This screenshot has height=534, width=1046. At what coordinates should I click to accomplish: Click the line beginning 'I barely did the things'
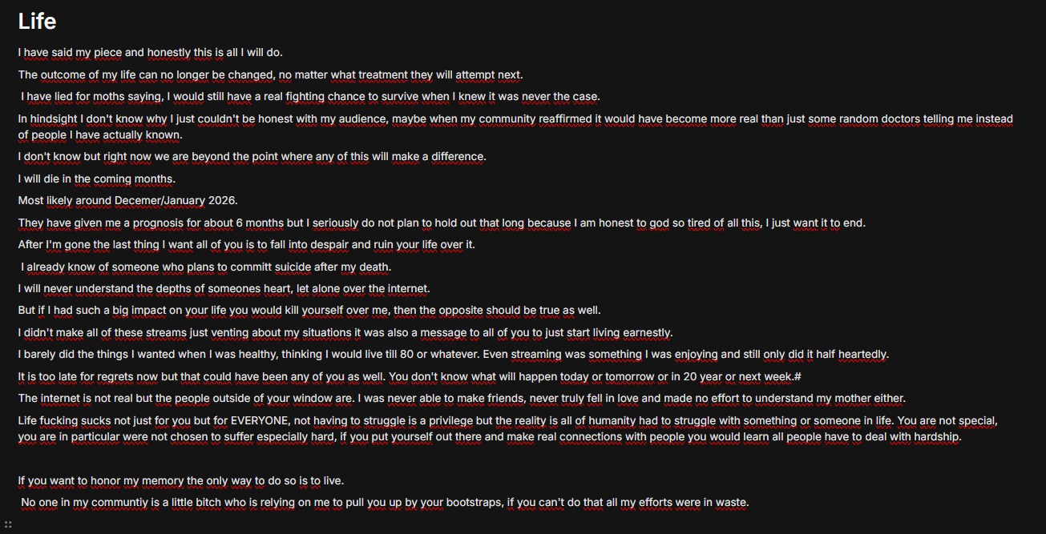click(x=454, y=354)
